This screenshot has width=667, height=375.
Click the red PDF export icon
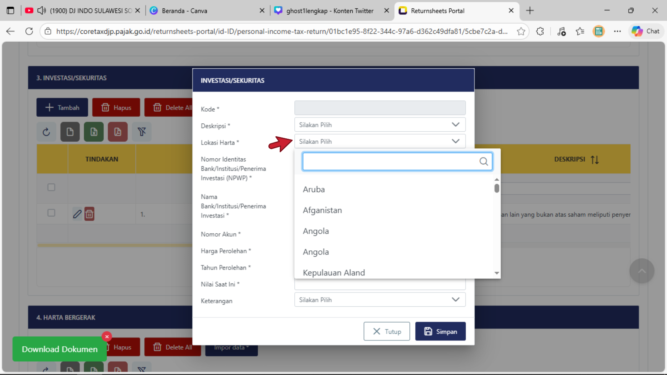click(x=118, y=132)
